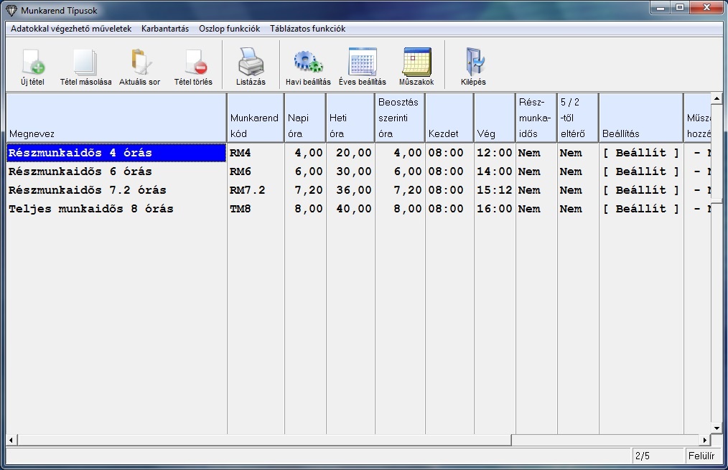Click [ Beállít ] for the RM6 row
Viewport: 728px width, 470px height.
click(640, 171)
